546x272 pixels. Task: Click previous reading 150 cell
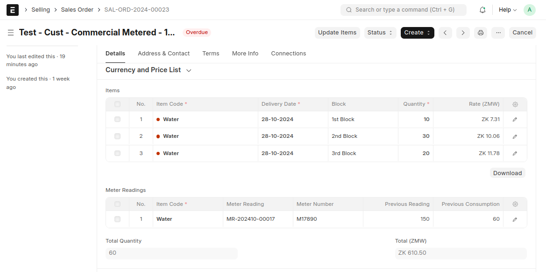click(x=398, y=219)
